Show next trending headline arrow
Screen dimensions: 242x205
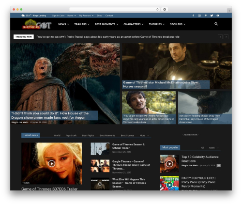tap(226, 37)
